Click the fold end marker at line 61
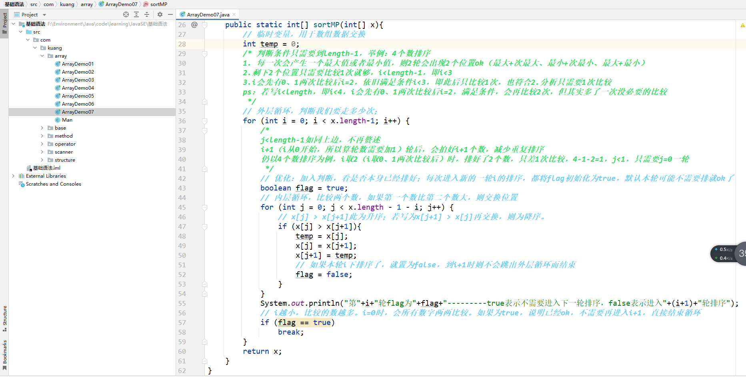This screenshot has height=377, width=746. (x=205, y=361)
